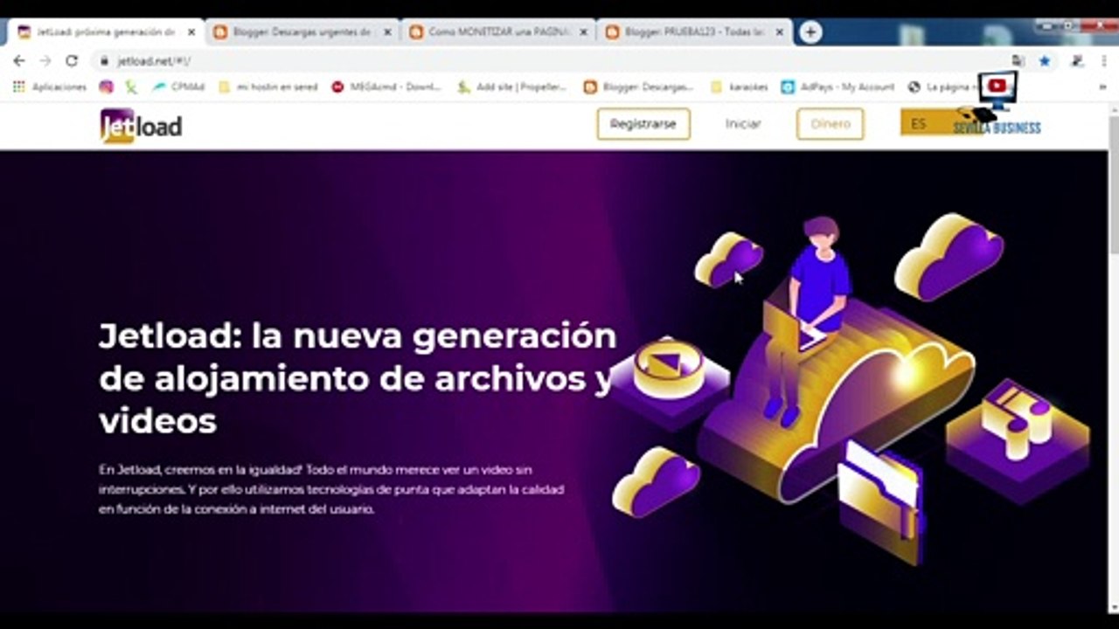Open the MEGAcmd bookmark
1119x629 pixels.
[x=387, y=86]
